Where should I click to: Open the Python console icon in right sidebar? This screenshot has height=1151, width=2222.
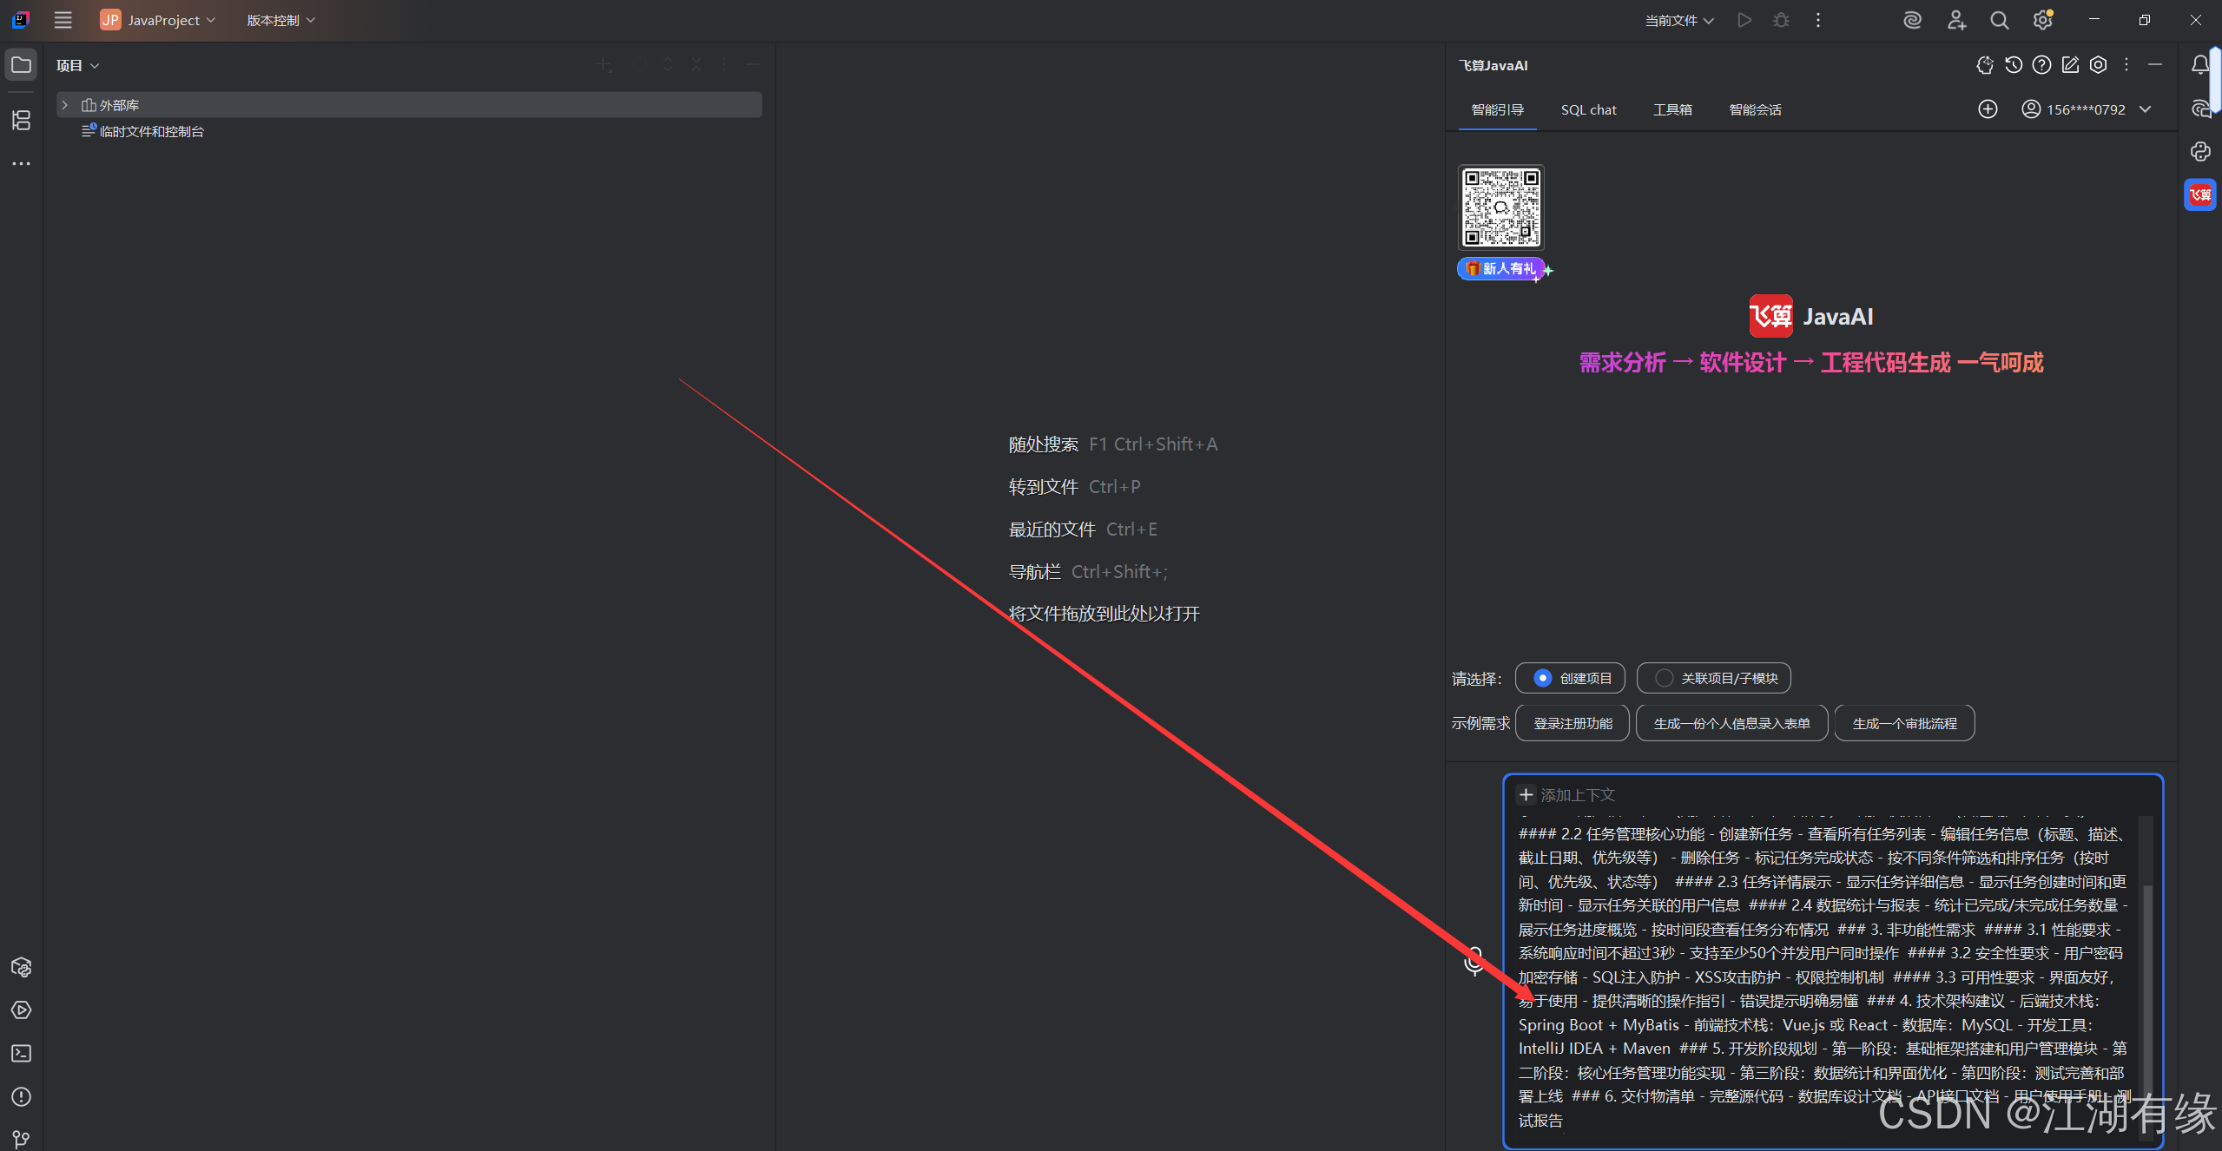pyautogui.click(x=2200, y=152)
